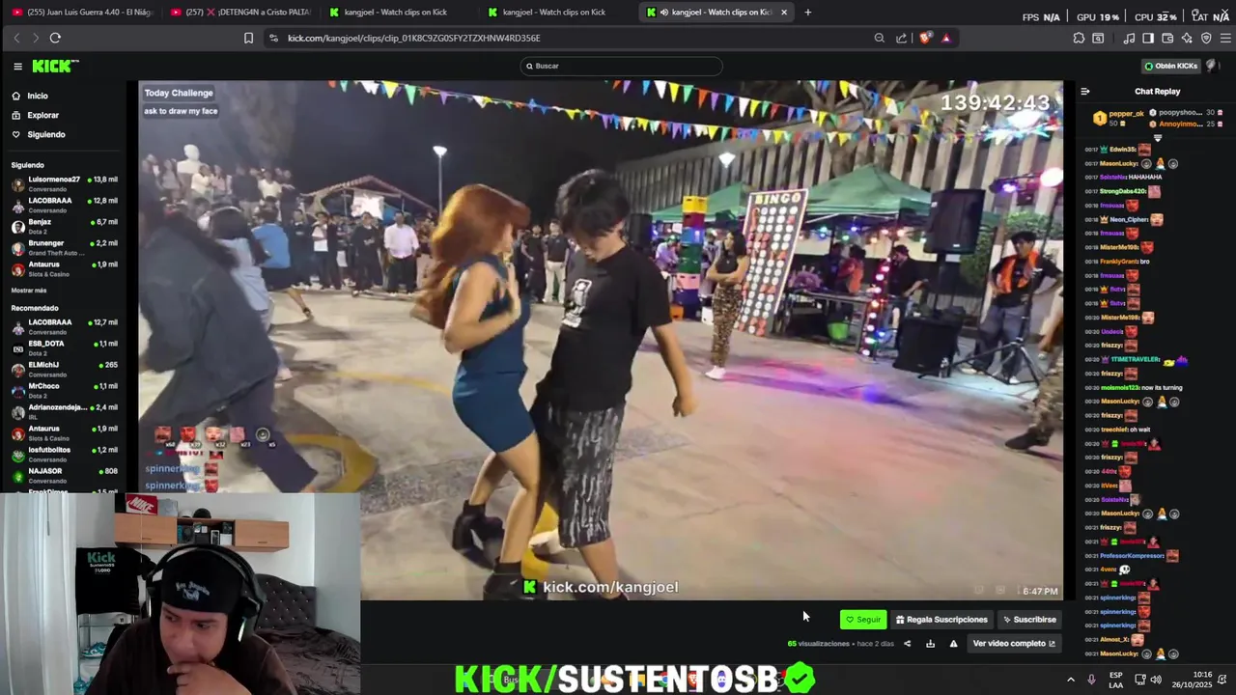Open the browser extensions puzzle icon
The height and width of the screenshot is (695, 1236).
(x=1079, y=38)
